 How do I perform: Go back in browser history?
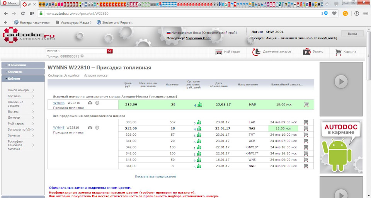coord(6,14)
